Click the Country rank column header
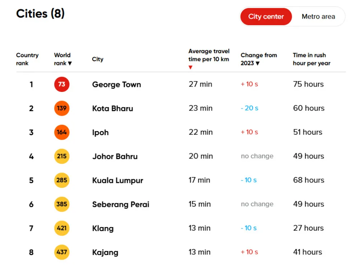Viewport: 359px width, 273px height. point(27,59)
